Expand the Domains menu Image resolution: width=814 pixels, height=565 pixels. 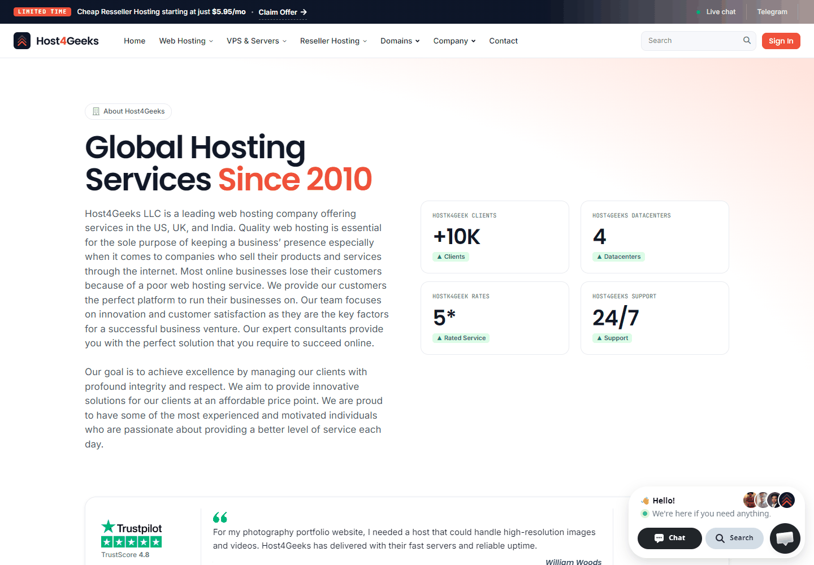(400, 41)
